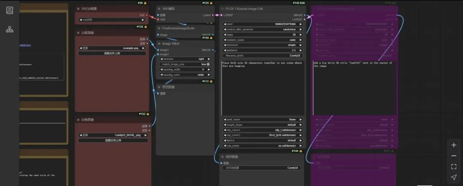Click the fit-view frame icon
Screen dimensions: 463x186
coord(454,167)
